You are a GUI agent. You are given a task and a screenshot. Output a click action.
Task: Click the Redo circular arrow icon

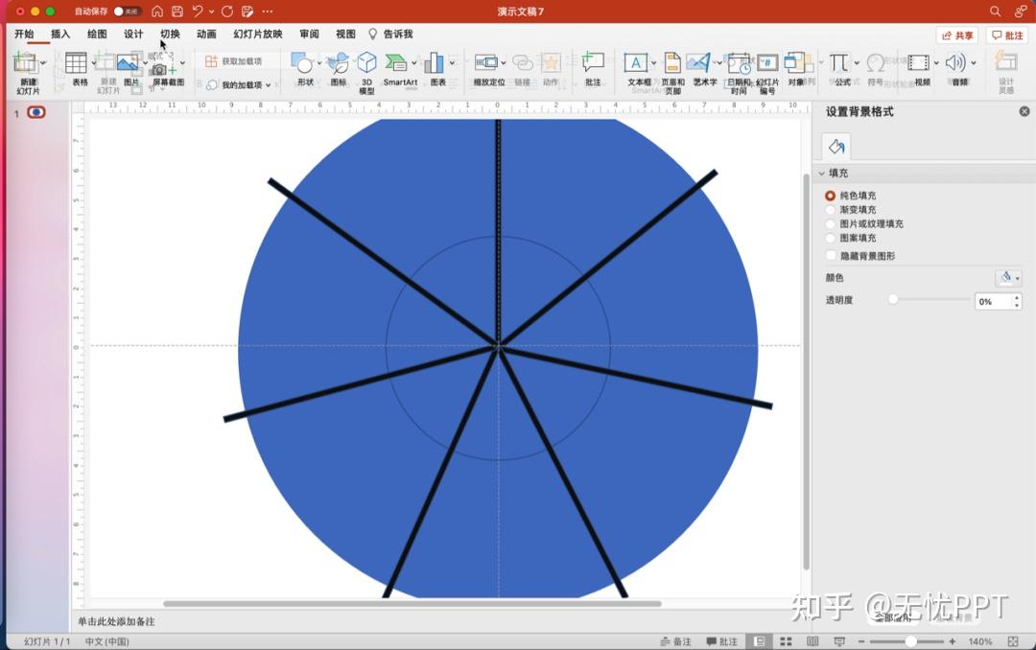point(227,12)
